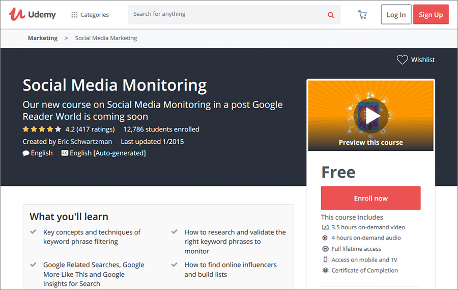This screenshot has width=458, height=290.
Task: Click checkmark beside find online influencers item
Action: pos(175,265)
